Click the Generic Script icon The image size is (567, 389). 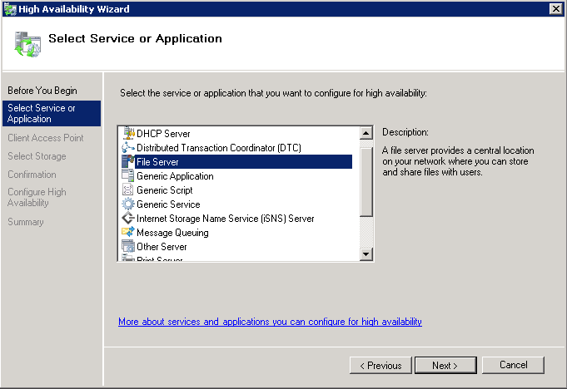[x=128, y=190]
